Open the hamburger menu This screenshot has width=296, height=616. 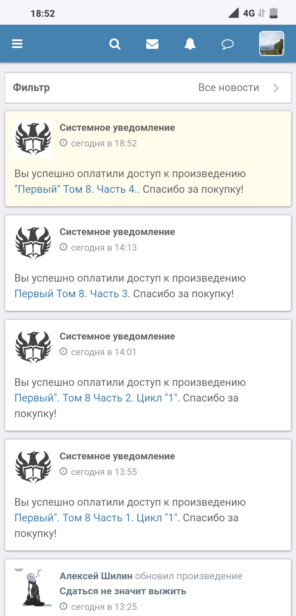17,44
